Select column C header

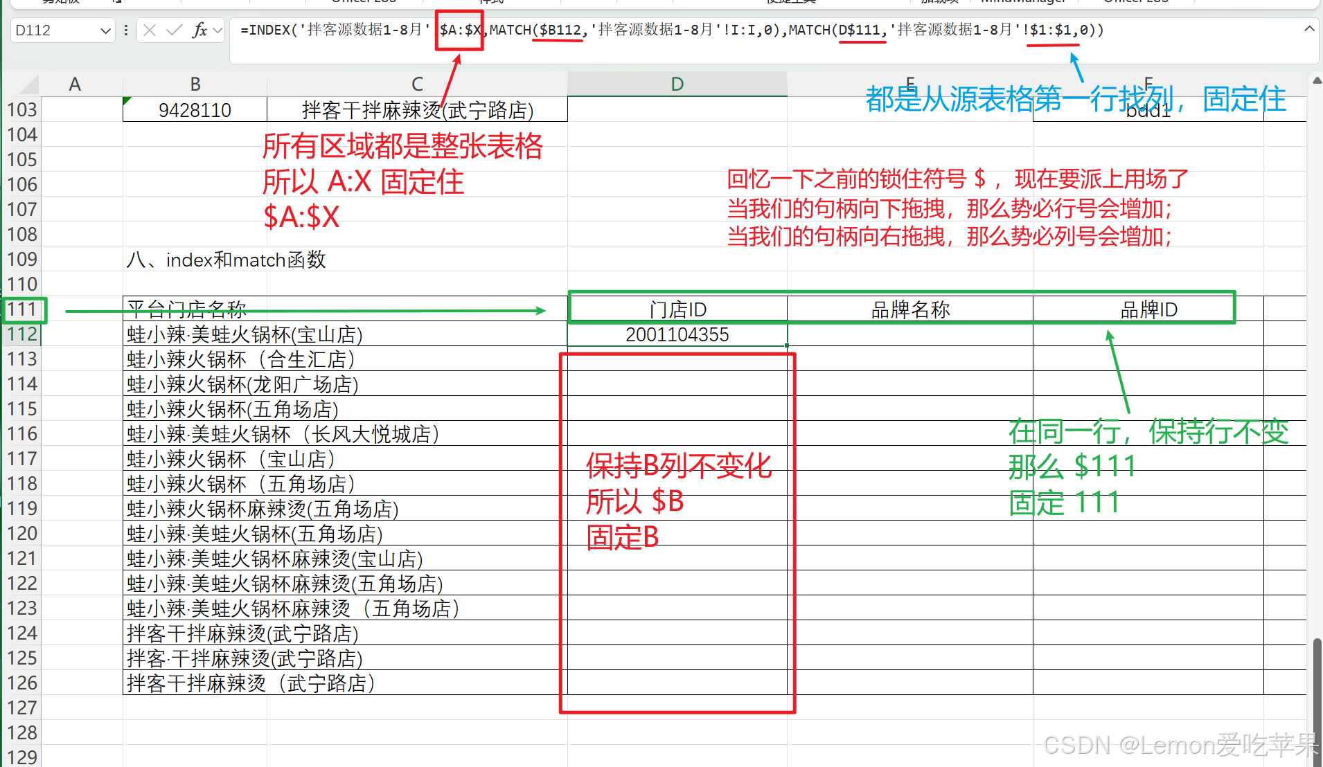[417, 84]
